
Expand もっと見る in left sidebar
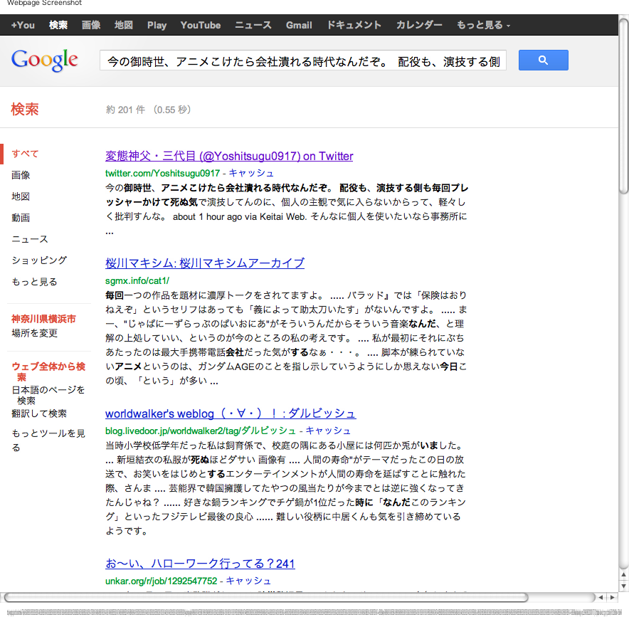coord(34,282)
